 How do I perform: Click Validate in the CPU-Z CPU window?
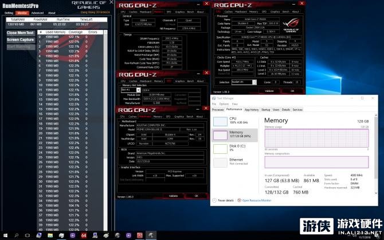(269, 91)
